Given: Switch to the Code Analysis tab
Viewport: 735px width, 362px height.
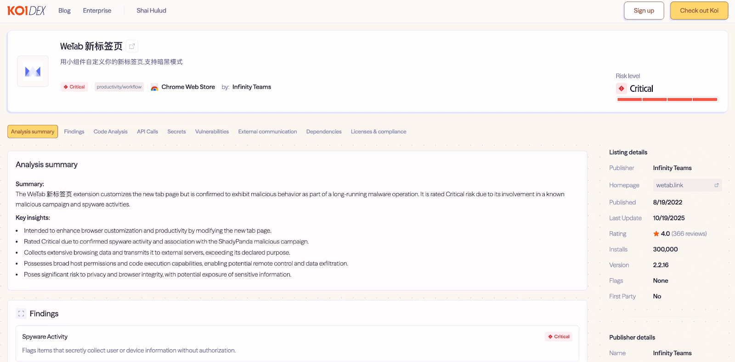Looking at the screenshot, I should point(111,131).
